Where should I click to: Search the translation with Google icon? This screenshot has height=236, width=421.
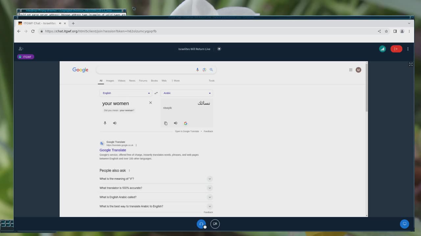[186, 123]
